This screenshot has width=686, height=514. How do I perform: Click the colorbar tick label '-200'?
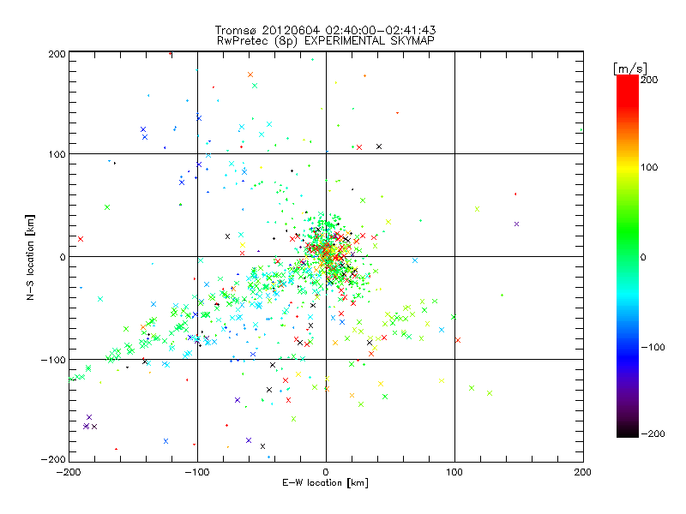(653, 433)
